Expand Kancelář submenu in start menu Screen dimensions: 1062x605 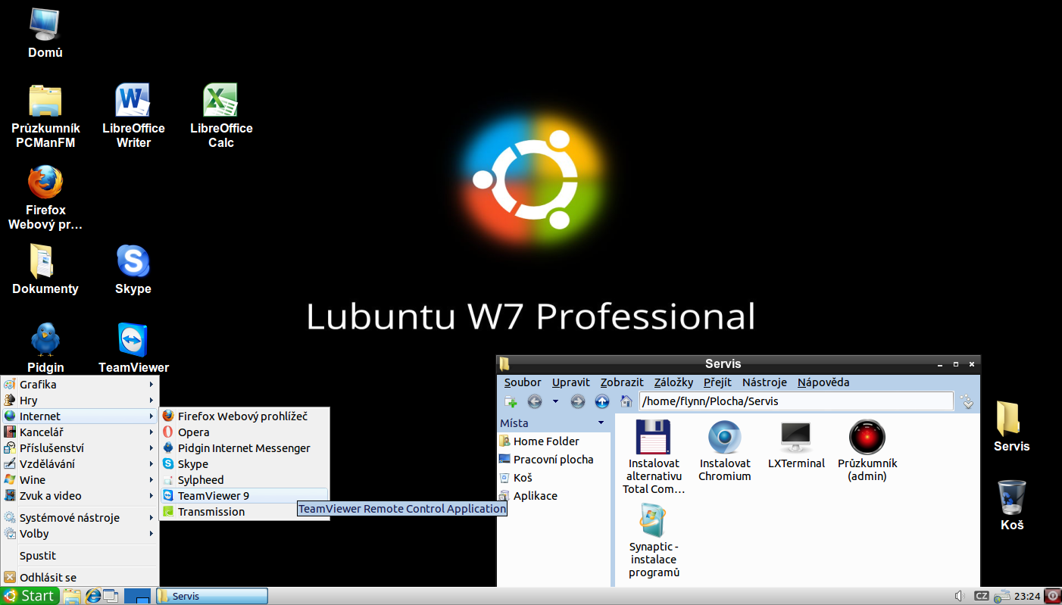80,432
